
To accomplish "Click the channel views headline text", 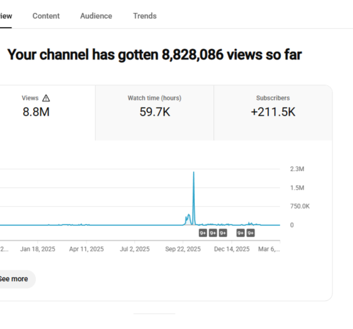I will [x=154, y=55].
